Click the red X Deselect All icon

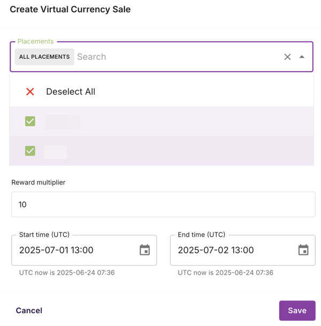click(x=30, y=91)
